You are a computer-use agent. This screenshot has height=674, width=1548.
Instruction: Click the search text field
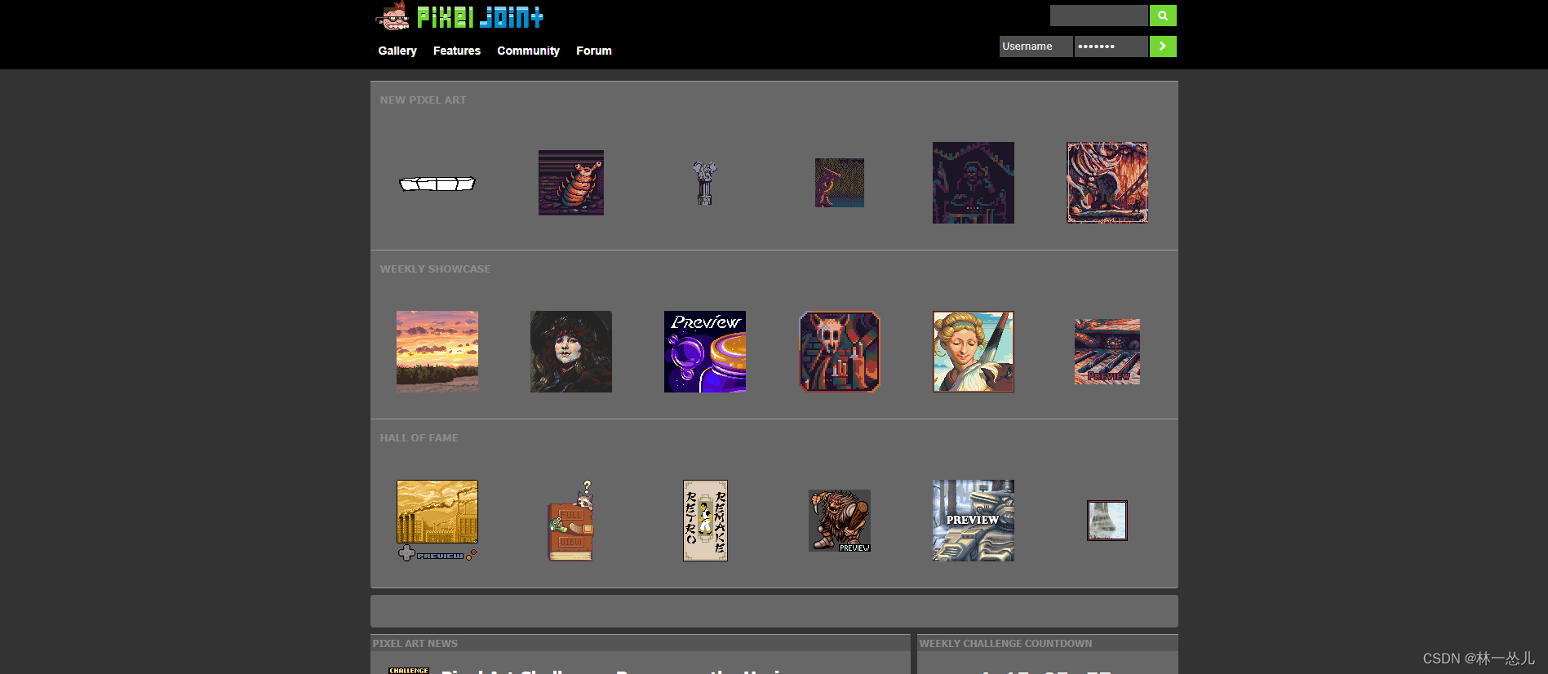pos(1099,16)
